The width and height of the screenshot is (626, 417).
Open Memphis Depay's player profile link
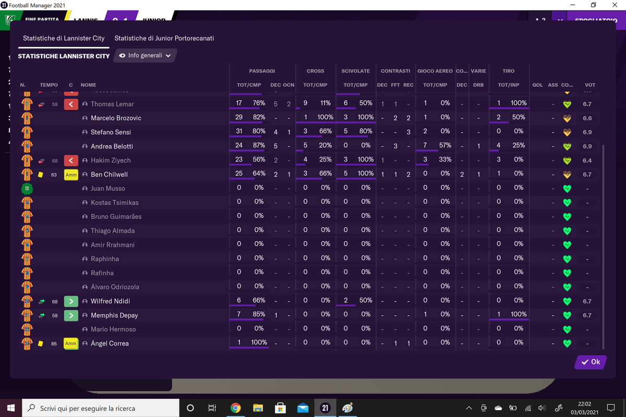114,315
